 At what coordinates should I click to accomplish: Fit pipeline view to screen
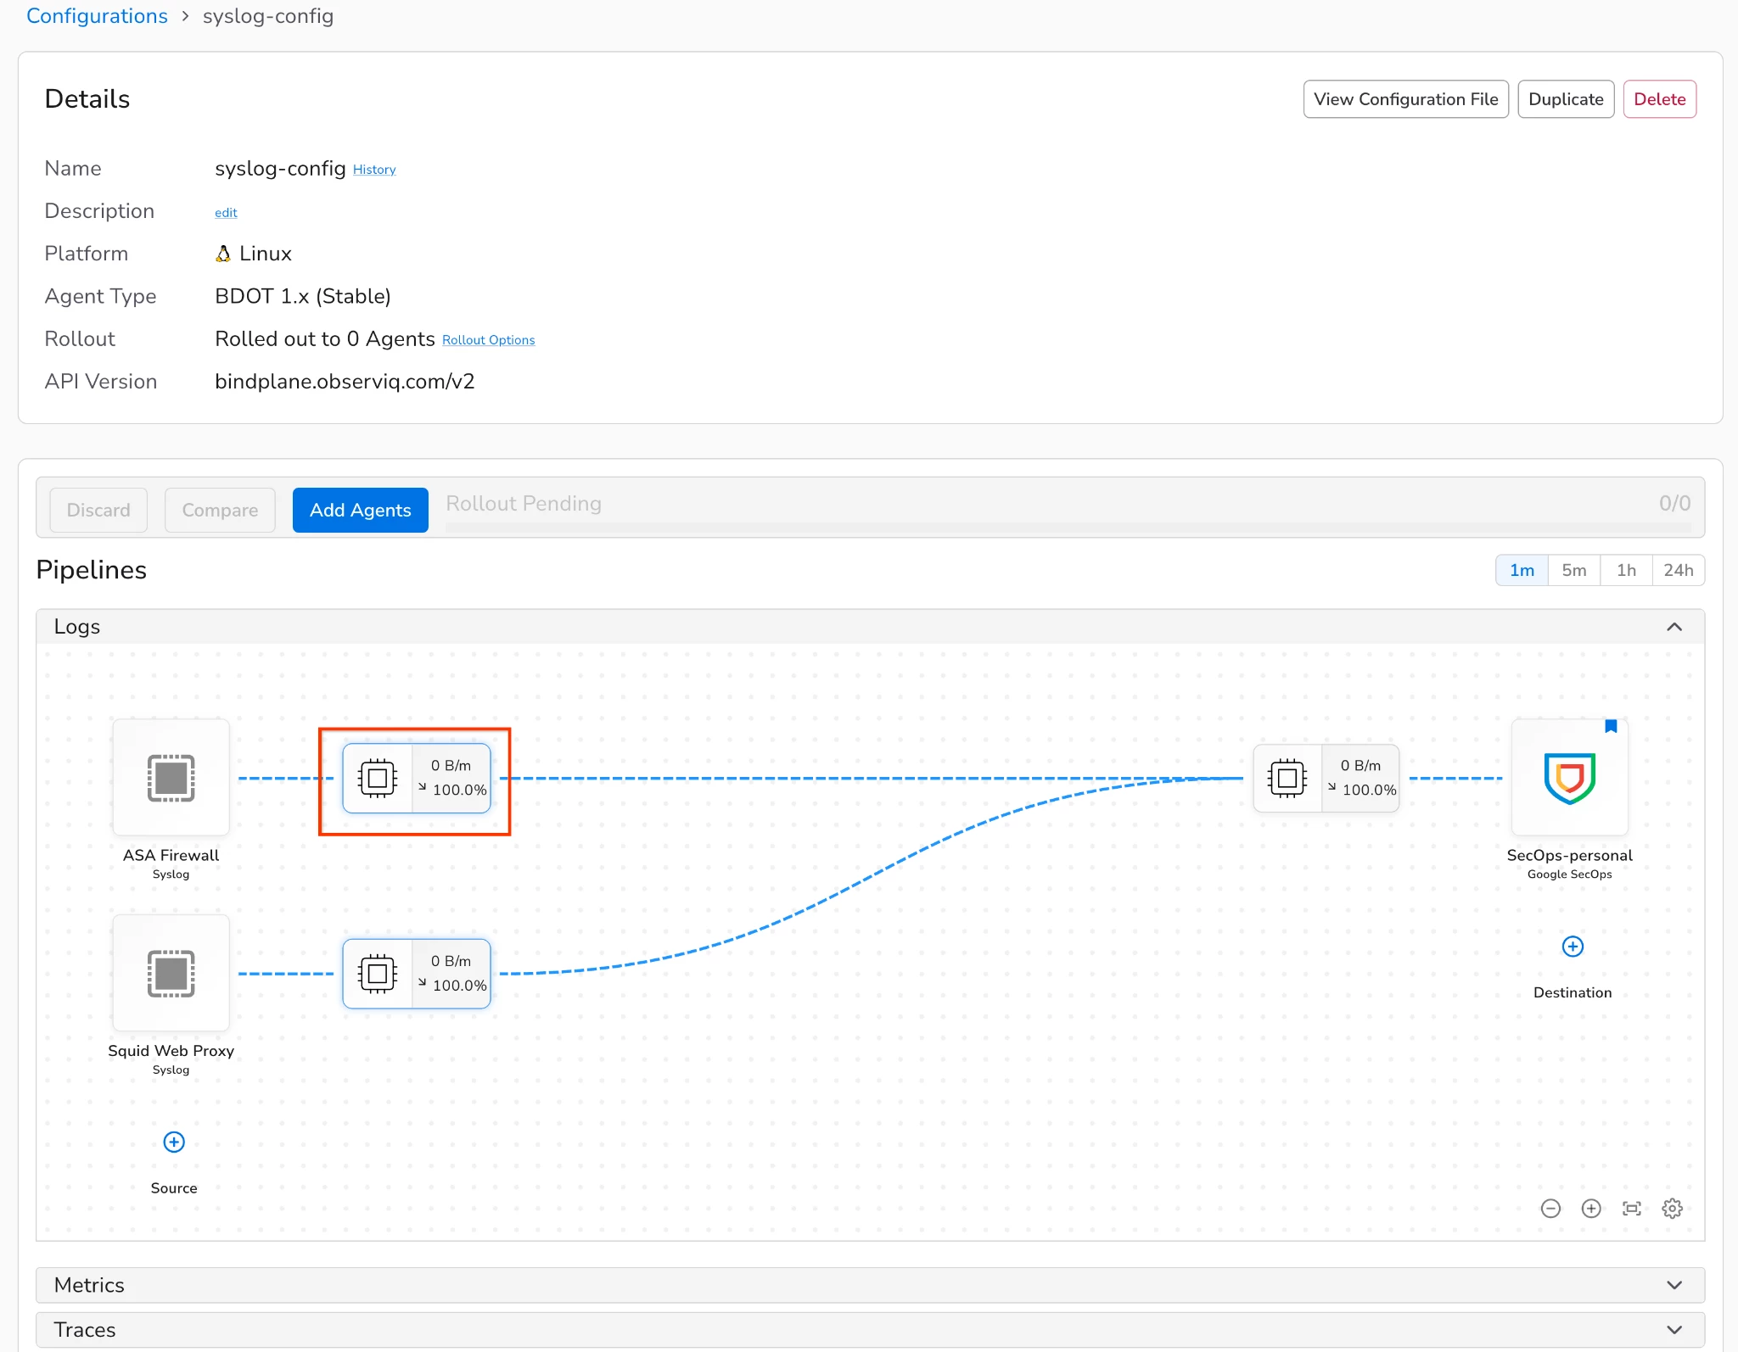click(x=1632, y=1209)
